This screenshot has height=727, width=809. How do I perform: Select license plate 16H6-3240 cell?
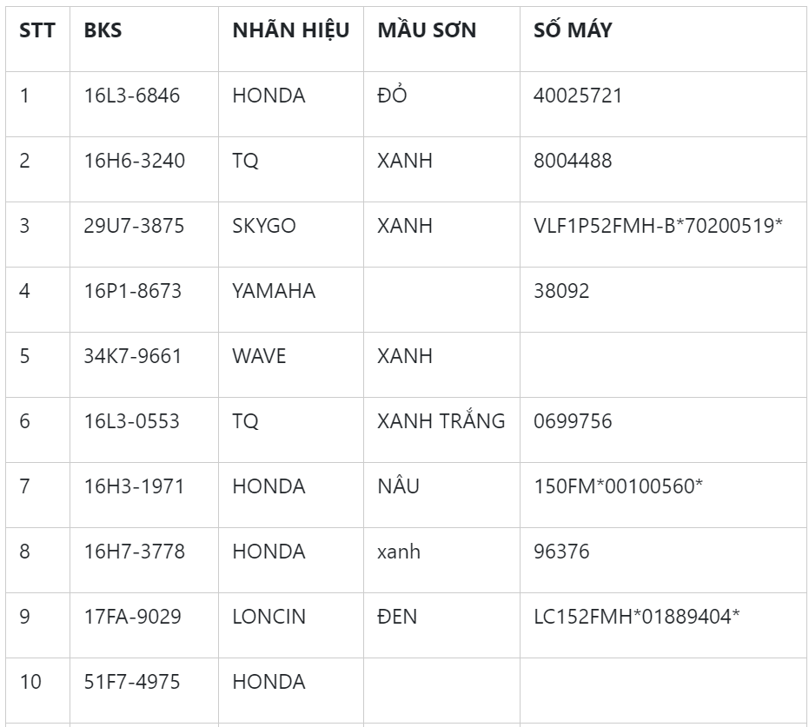pos(135,161)
